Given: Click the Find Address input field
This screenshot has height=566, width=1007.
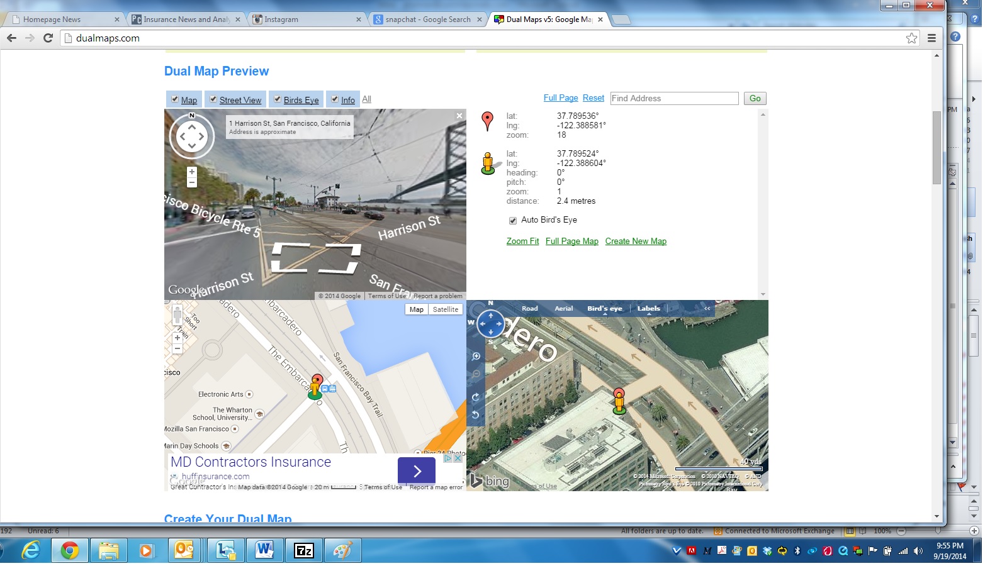Looking at the screenshot, I should (674, 98).
